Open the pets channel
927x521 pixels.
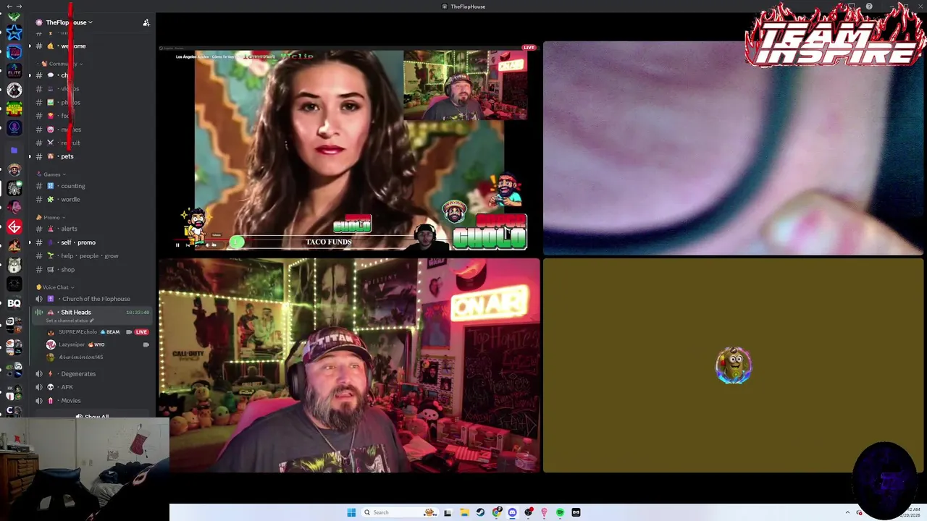[x=67, y=156]
